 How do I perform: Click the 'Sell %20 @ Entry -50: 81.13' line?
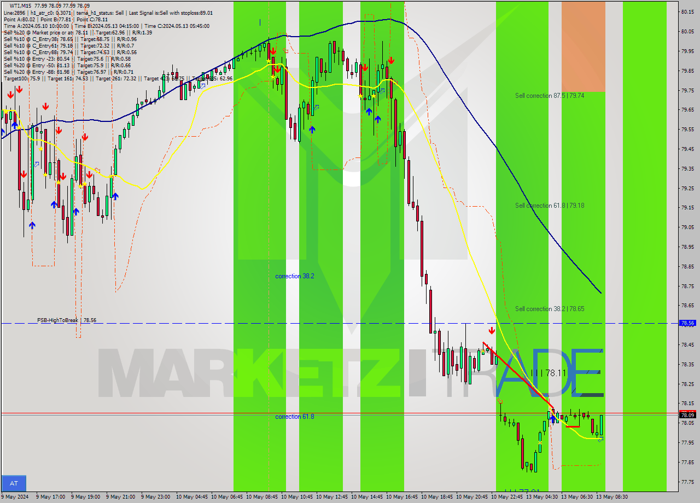[67, 66]
